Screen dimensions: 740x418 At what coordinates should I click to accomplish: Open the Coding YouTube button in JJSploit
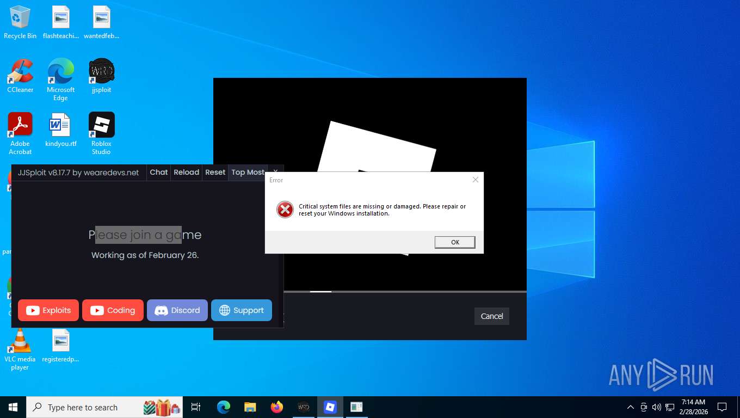[113, 310]
